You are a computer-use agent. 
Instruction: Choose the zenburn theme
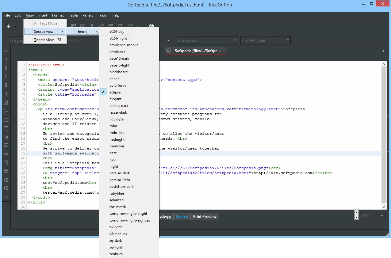(129, 254)
